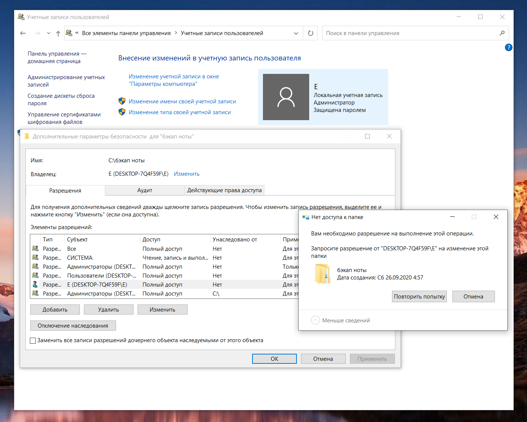527x422 pixels.
Task: Click Disable inheritance button
Action: point(73,326)
